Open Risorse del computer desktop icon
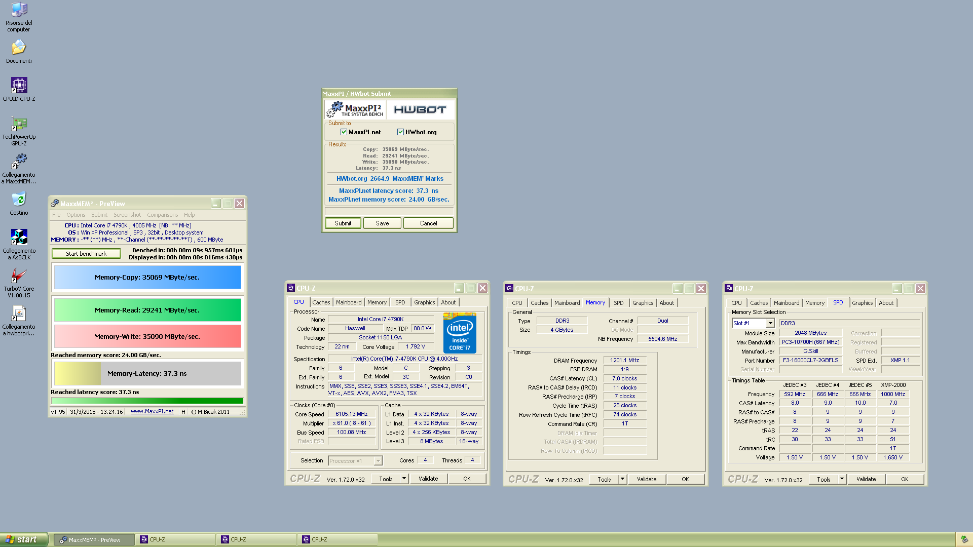This screenshot has height=547, width=973. [19, 16]
